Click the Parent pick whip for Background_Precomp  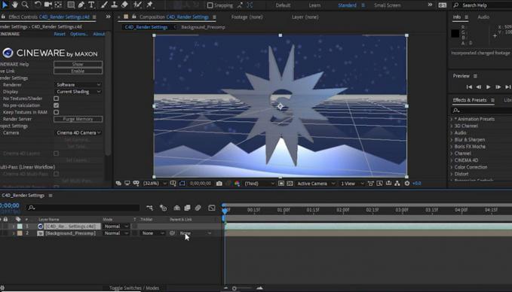pyautogui.click(x=173, y=233)
